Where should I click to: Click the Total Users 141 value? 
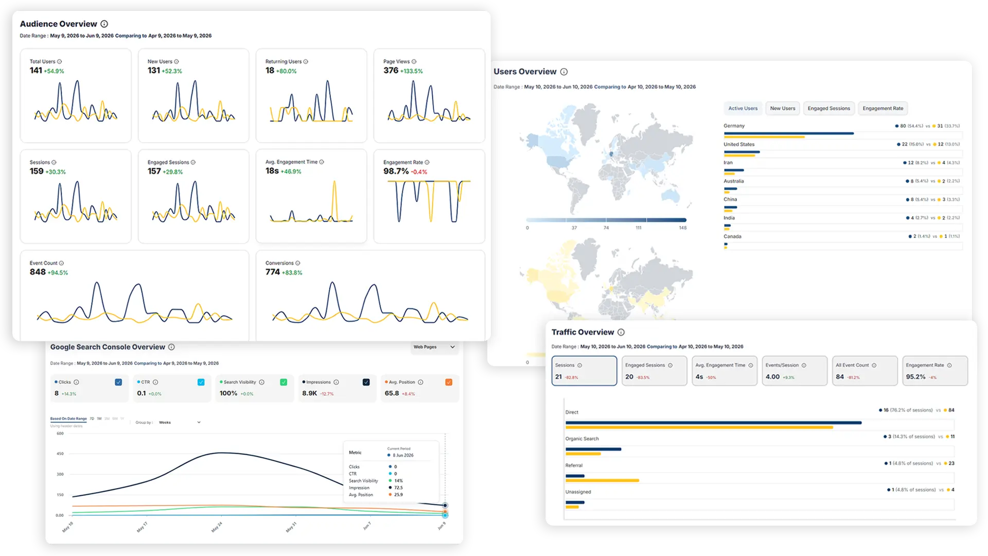coord(36,71)
